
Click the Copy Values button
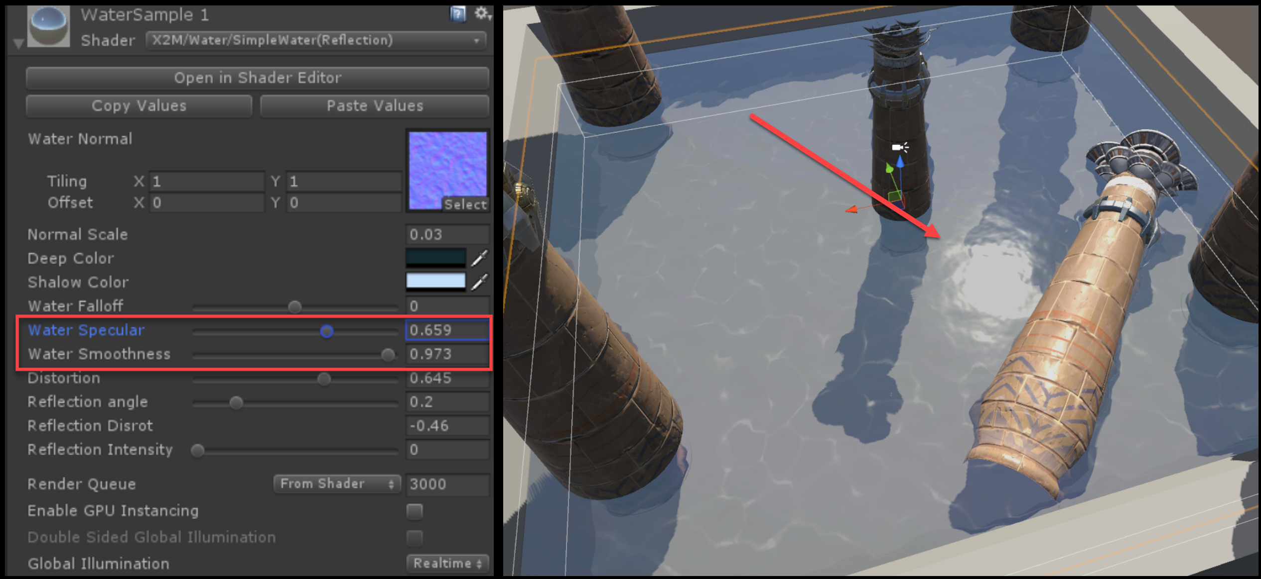[139, 106]
